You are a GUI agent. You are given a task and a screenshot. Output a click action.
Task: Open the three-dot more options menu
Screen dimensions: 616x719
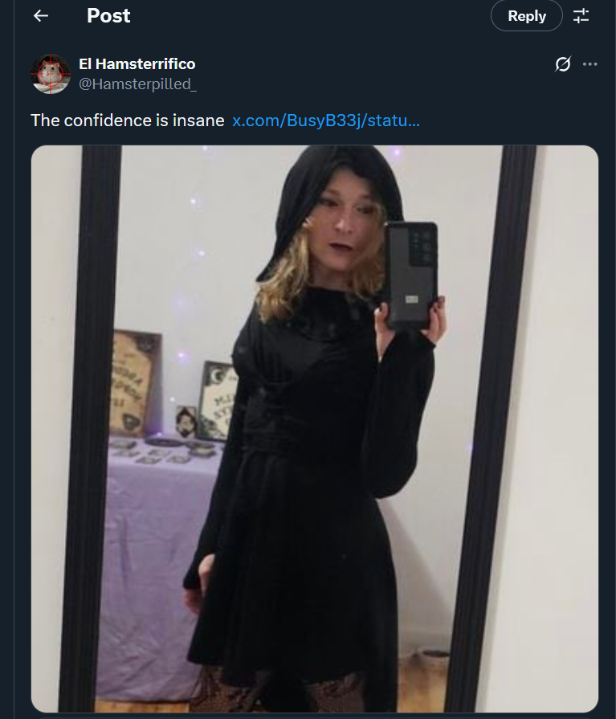pyautogui.click(x=589, y=63)
